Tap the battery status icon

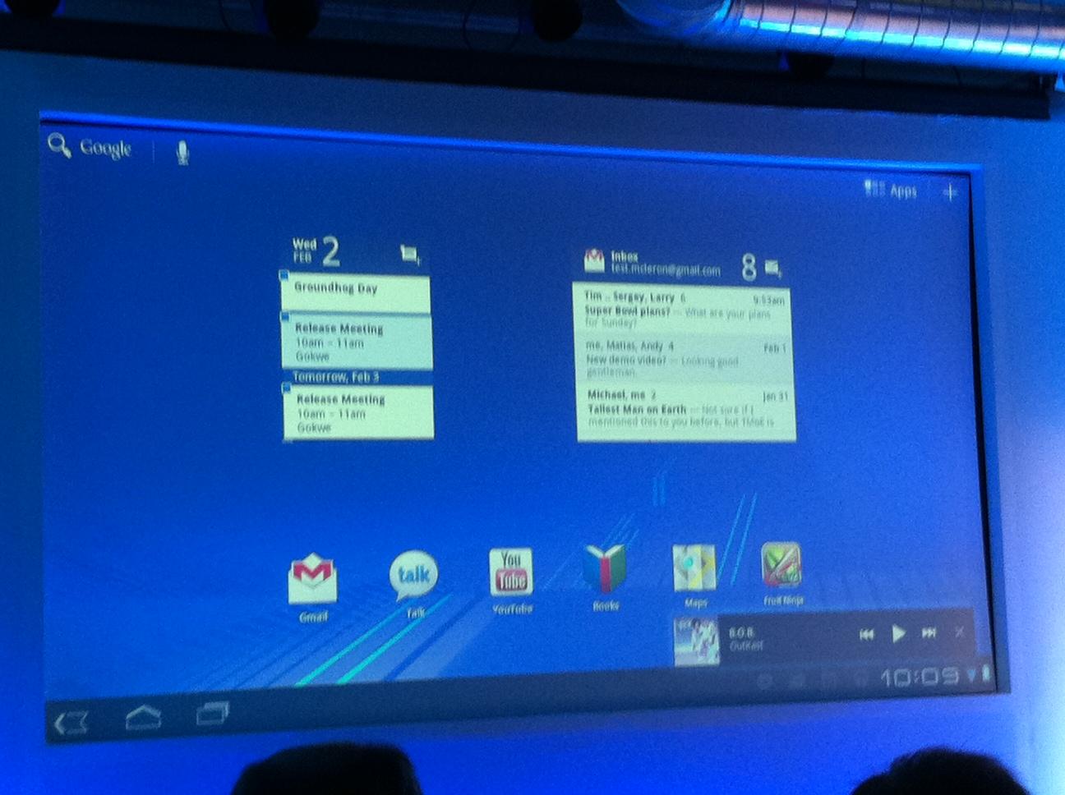987,673
